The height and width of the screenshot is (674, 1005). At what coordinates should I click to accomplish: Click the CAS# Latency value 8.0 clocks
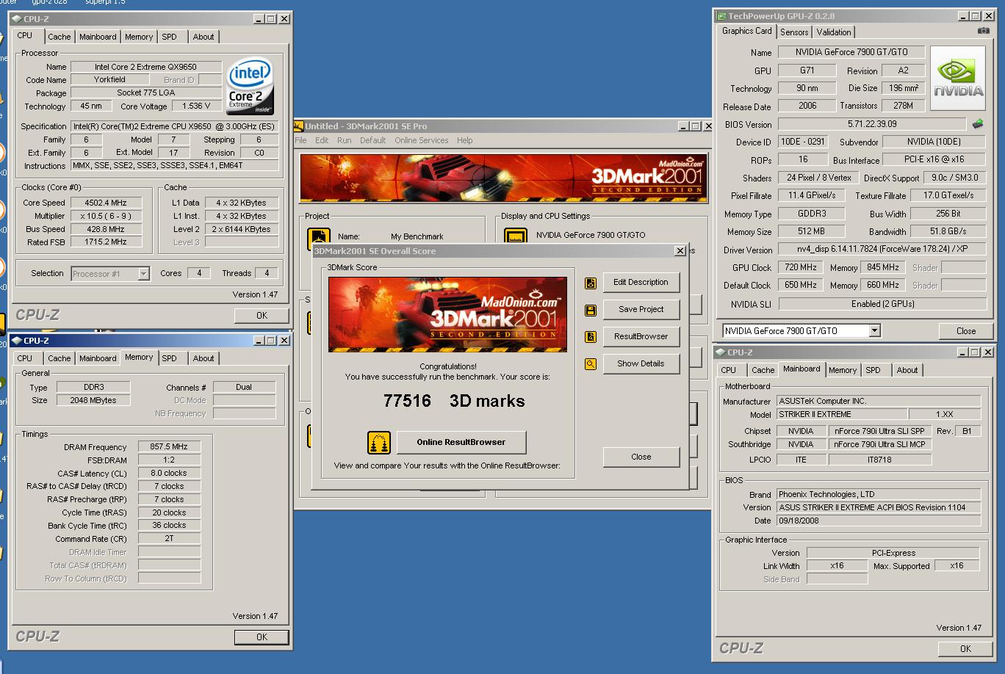pos(169,474)
